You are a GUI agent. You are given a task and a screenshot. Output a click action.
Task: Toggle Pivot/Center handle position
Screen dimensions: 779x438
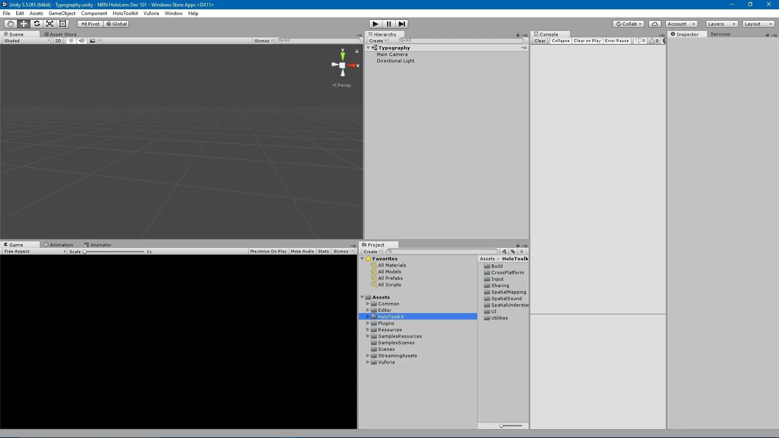pos(90,24)
